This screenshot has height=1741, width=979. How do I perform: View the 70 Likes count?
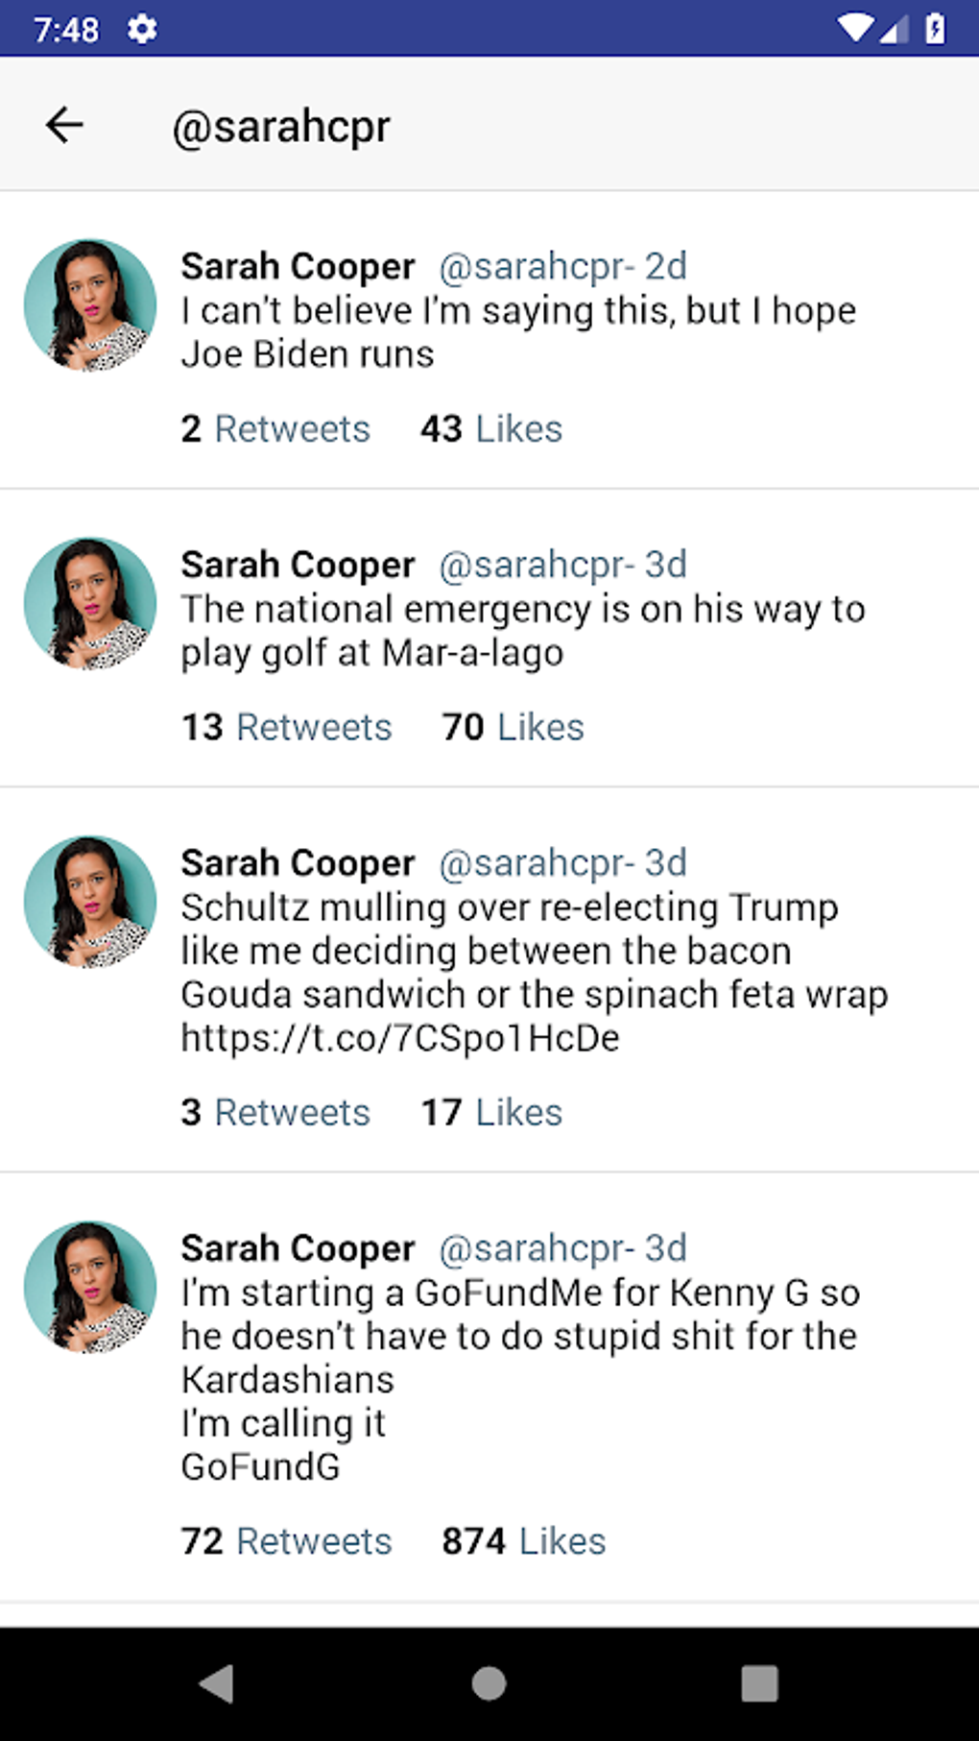click(x=513, y=728)
